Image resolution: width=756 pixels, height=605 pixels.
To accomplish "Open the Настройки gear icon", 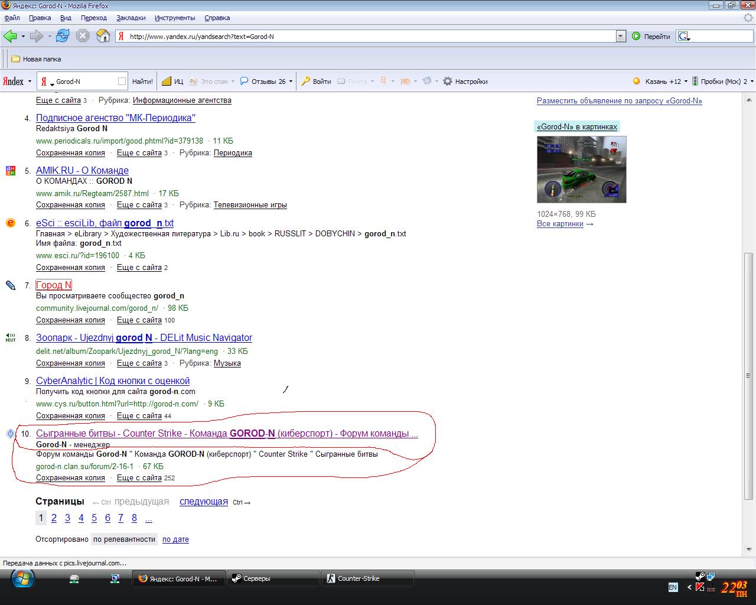I will (448, 82).
